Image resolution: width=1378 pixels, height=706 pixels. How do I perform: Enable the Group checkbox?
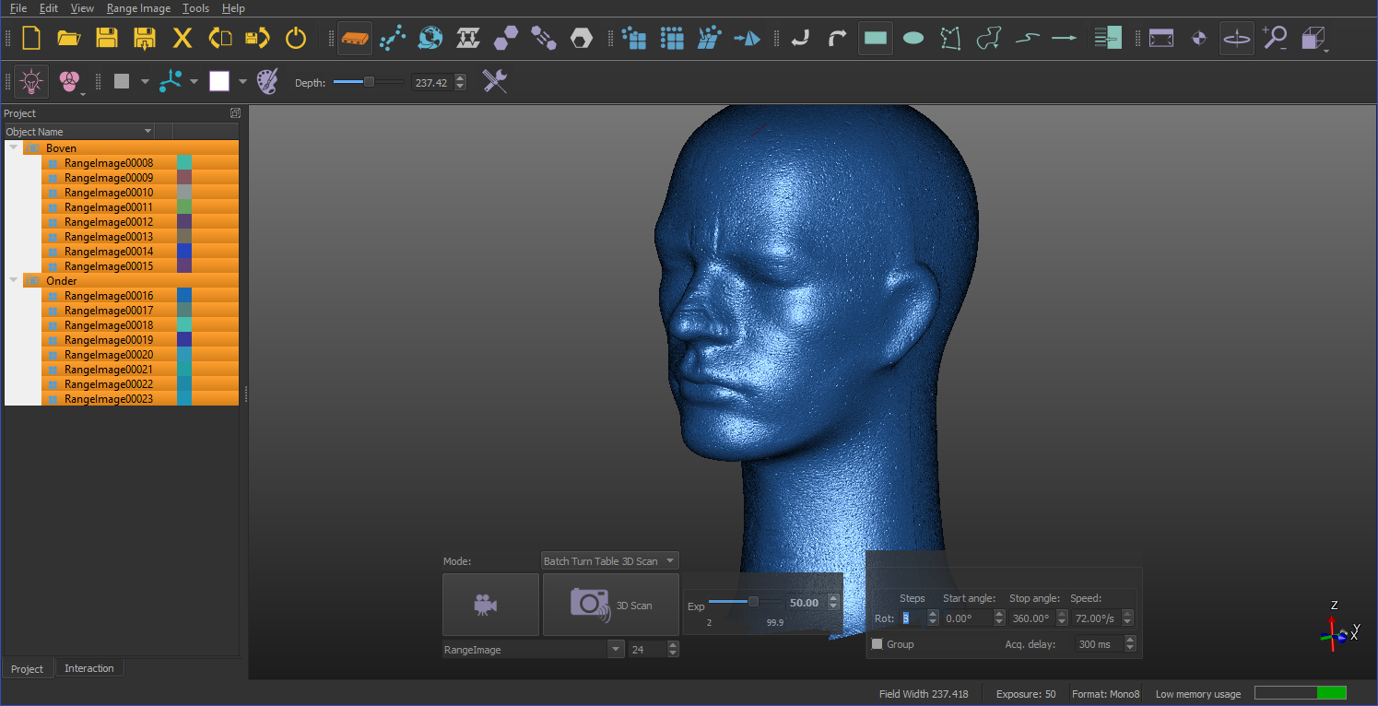coord(877,644)
